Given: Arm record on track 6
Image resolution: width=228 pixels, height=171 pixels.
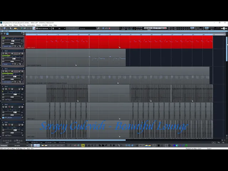Looking at the screenshot, I should point(9,125).
